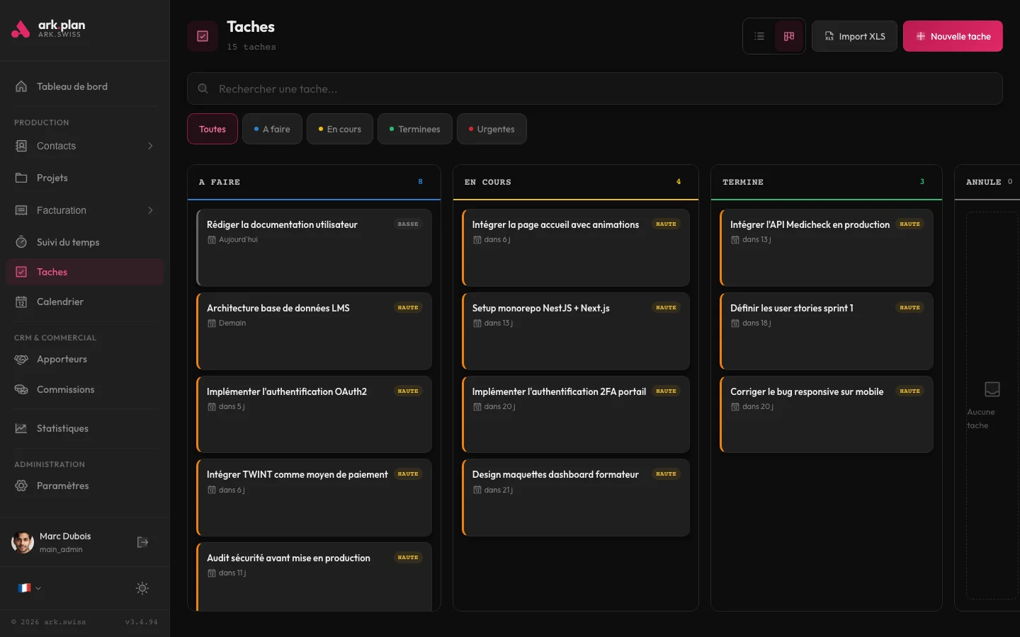Expand the Contacts sidebar chevron
The width and height of the screenshot is (1020, 637).
point(150,146)
